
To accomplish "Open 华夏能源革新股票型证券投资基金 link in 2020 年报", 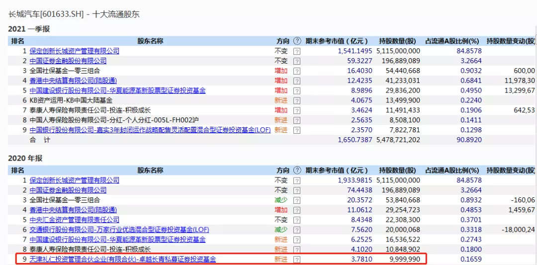I will coord(117,240).
